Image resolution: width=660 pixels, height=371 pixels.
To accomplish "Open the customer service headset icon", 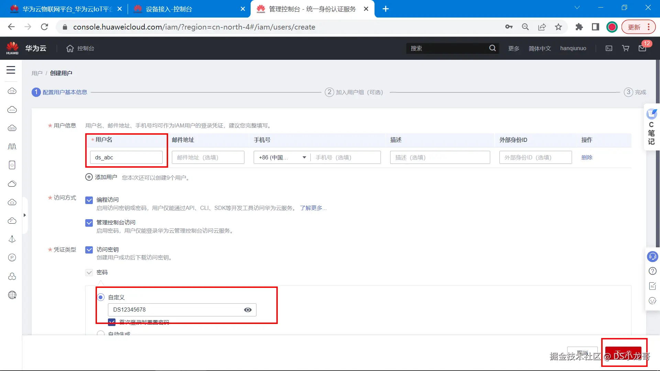I will [652, 257].
